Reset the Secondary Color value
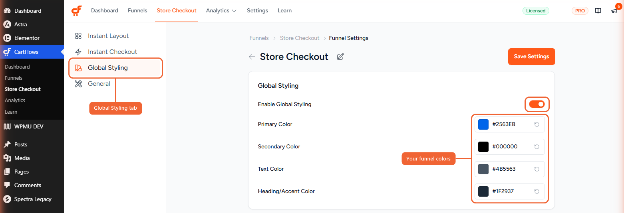 coord(537,147)
